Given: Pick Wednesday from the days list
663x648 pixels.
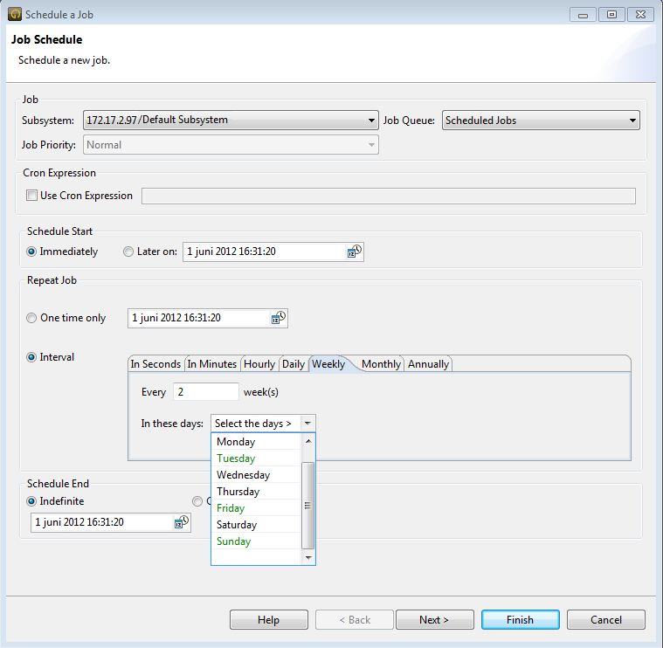Looking at the screenshot, I should coord(243,475).
